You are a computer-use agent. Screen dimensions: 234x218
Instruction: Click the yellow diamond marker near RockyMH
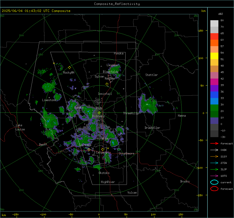tap(69, 68)
